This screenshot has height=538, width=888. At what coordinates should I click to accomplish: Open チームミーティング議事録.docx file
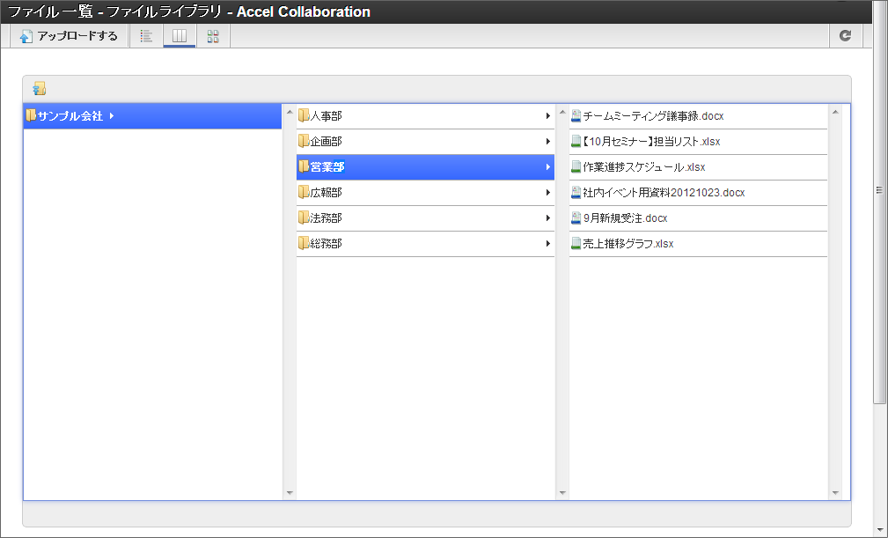coord(698,116)
